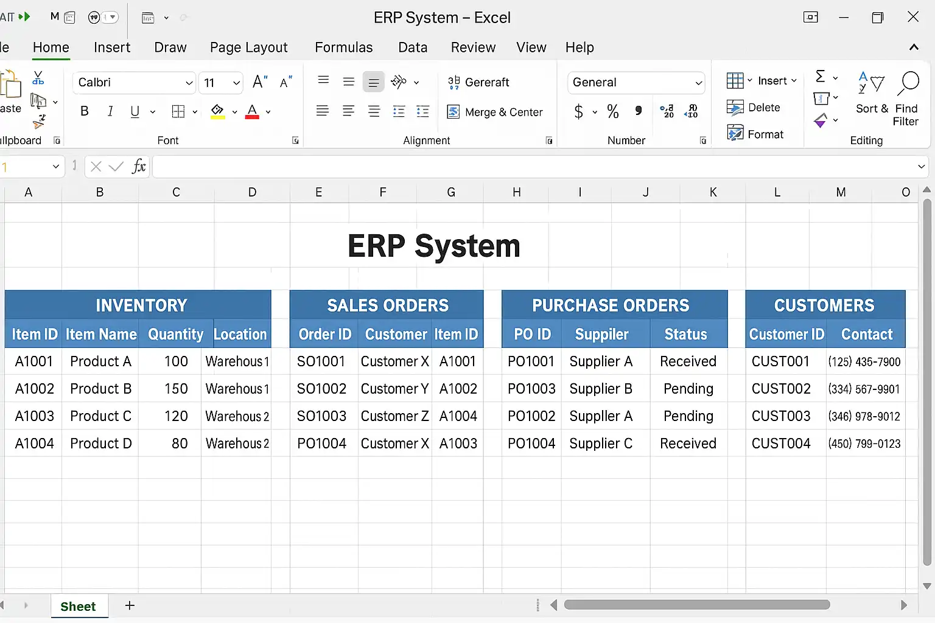Click the AutoSum sigma icon
935x623 pixels.
click(821, 77)
